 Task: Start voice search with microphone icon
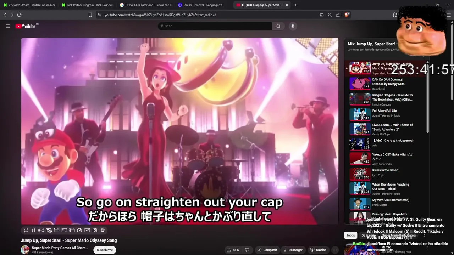293,26
